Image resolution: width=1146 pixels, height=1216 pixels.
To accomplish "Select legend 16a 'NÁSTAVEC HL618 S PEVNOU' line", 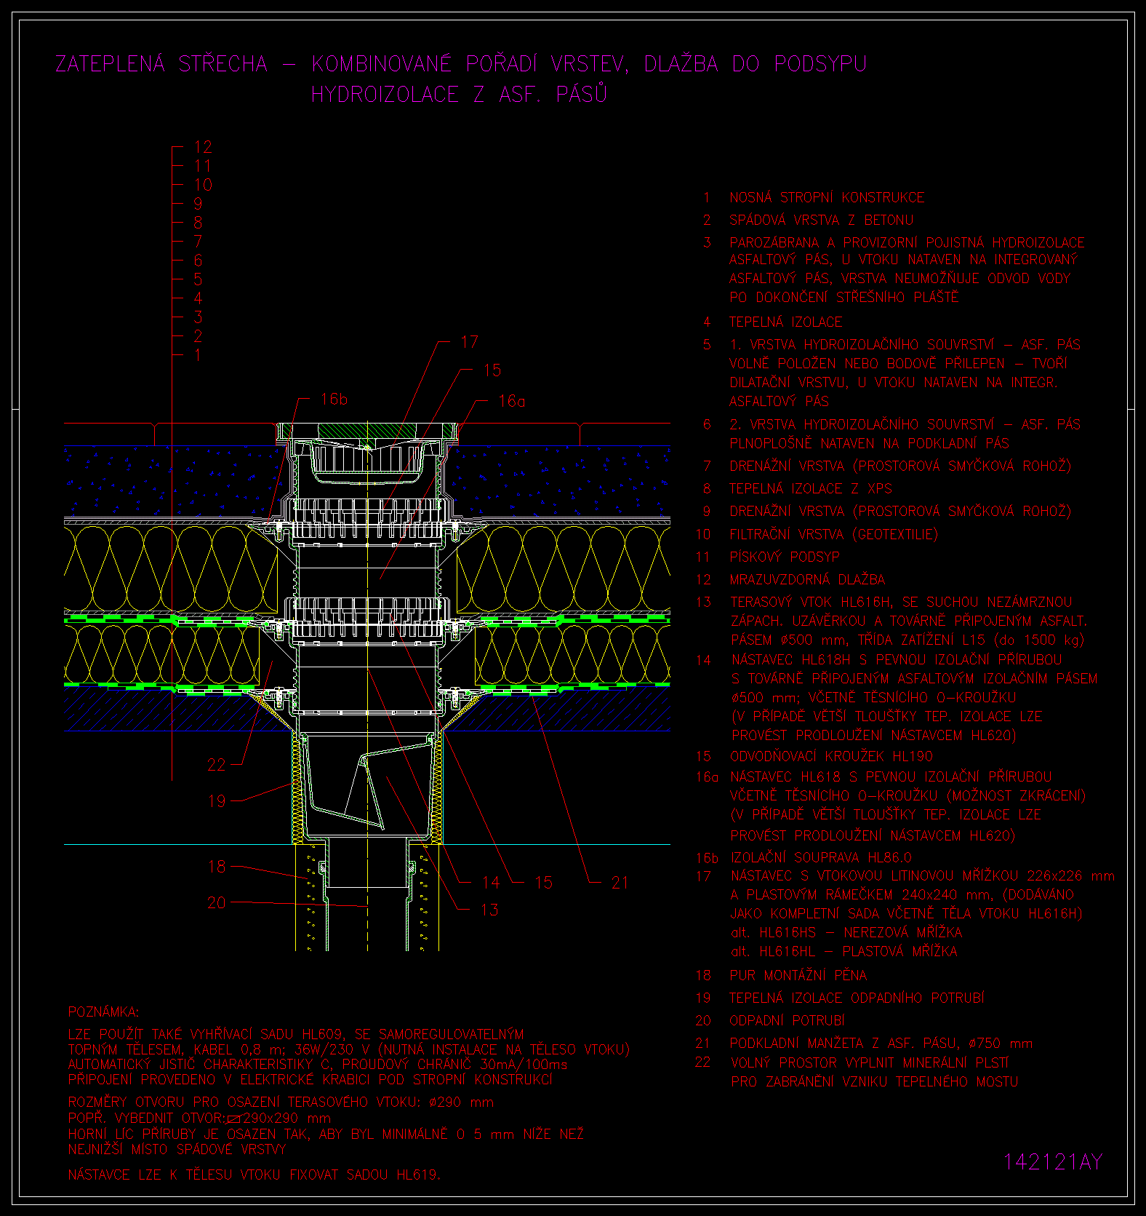I will [x=891, y=776].
